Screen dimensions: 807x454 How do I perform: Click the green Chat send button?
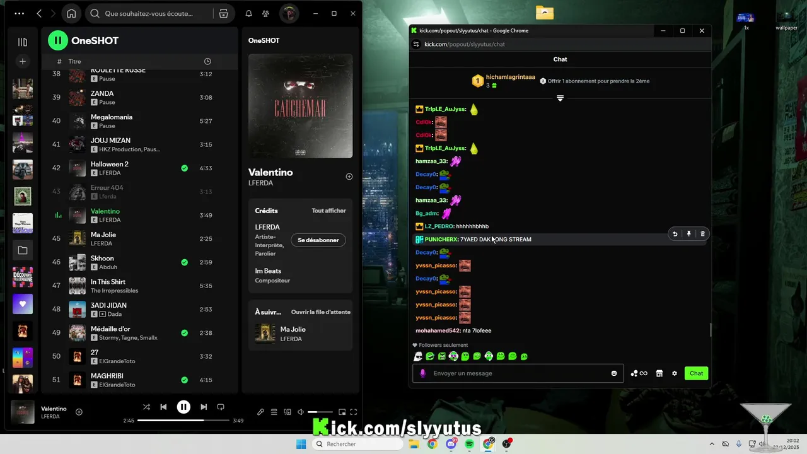[696, 373]
